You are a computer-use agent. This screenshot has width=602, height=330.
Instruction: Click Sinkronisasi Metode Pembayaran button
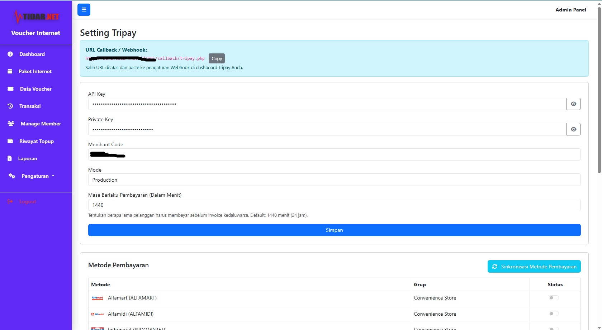pyautogui.click(x=534, y=267)
